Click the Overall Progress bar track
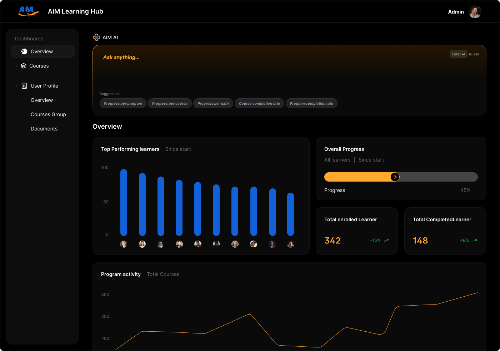Image resolution: width=500 pixels, height=351 pixels. pyautogui.click(x=401, y=177)
